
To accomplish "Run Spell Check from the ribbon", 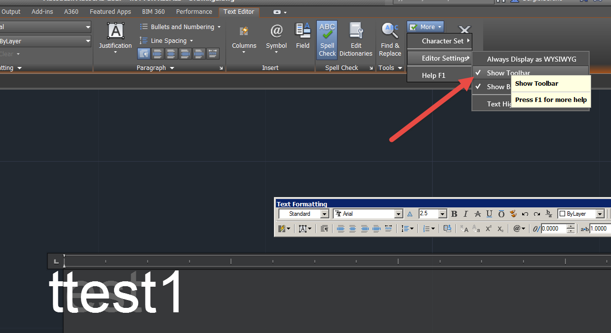I will coord(327,39).
